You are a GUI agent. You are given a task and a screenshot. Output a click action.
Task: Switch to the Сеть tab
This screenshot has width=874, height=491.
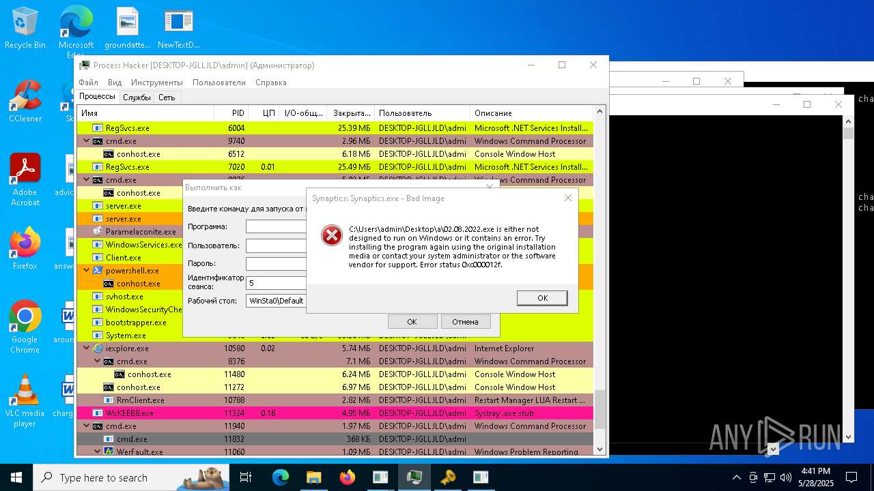(167, 98)
